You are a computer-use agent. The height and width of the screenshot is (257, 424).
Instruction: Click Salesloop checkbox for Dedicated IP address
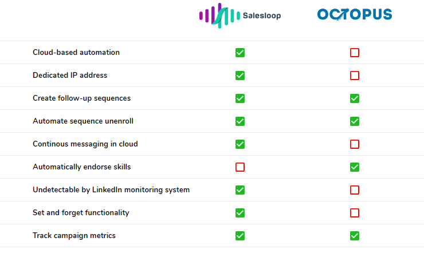click(240, 76)
